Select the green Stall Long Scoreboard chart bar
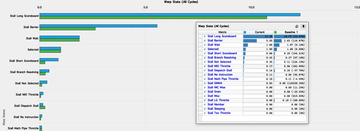 (x=153, y=18)
